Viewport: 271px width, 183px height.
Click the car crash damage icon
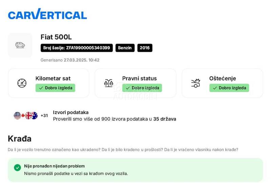(x=195, y=83)
